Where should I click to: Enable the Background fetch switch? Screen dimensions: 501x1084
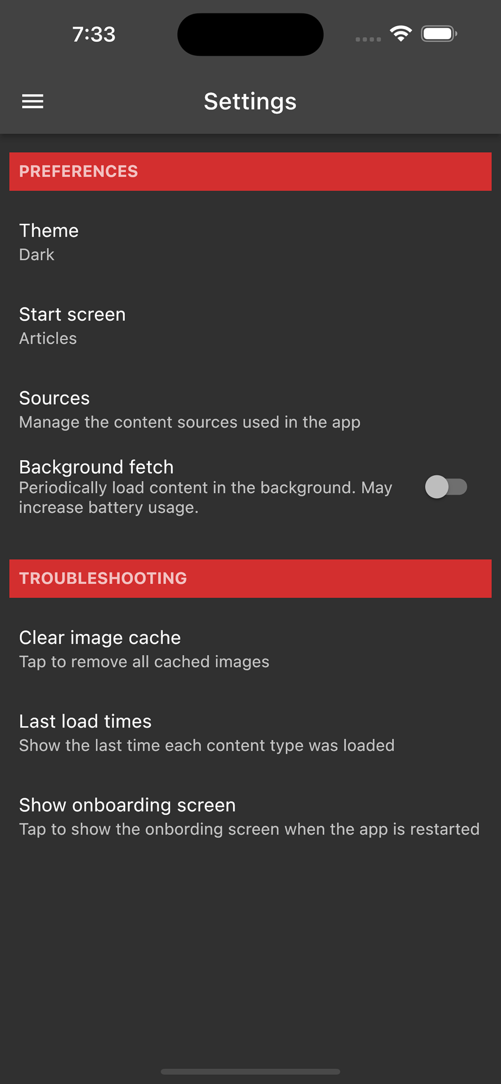(x=446, y=487)
